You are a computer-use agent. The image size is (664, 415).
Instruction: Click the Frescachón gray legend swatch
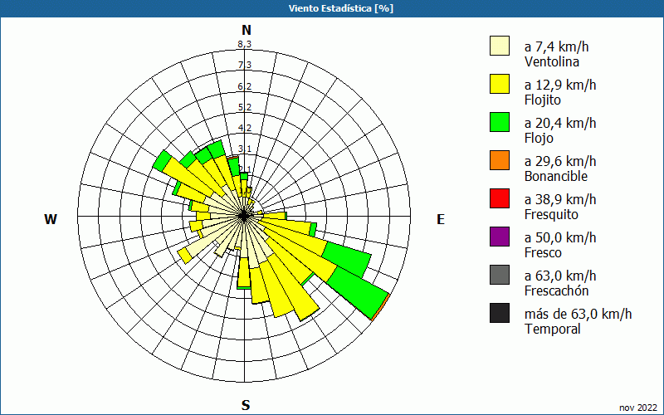tap(500, 275)
